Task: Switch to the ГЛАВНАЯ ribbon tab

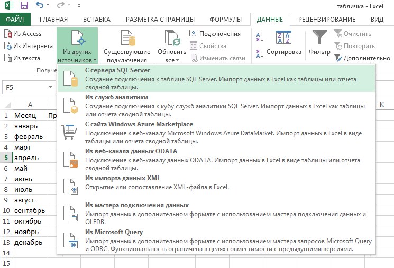Action: point(53,20)
